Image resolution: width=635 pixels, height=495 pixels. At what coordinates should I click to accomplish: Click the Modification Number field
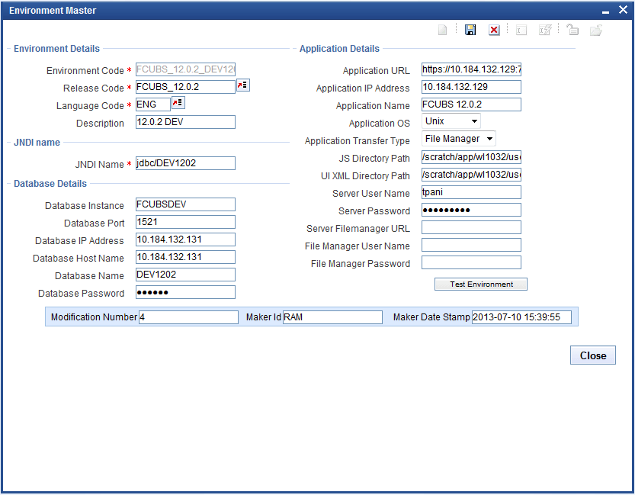tap(189, 317)
